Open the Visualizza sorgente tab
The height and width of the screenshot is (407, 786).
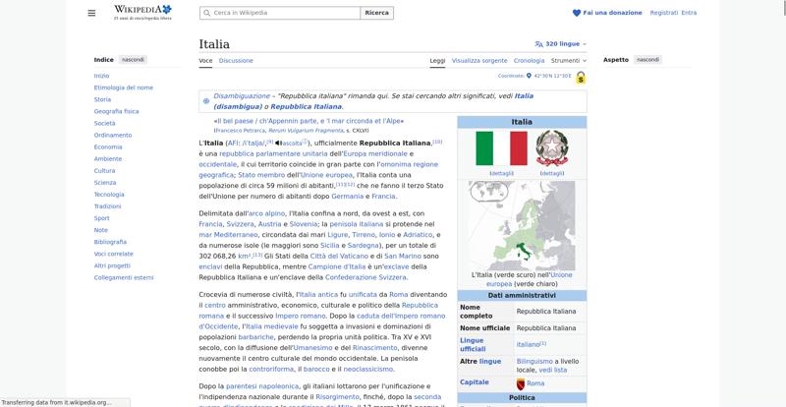pos(479,60)
